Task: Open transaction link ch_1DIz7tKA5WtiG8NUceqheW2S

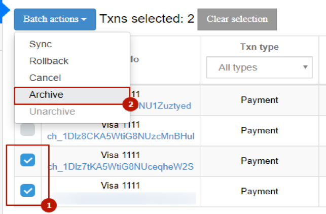Action: pos(121,166)
